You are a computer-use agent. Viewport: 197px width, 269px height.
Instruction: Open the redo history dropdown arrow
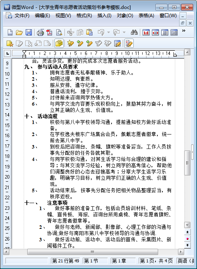124,32
